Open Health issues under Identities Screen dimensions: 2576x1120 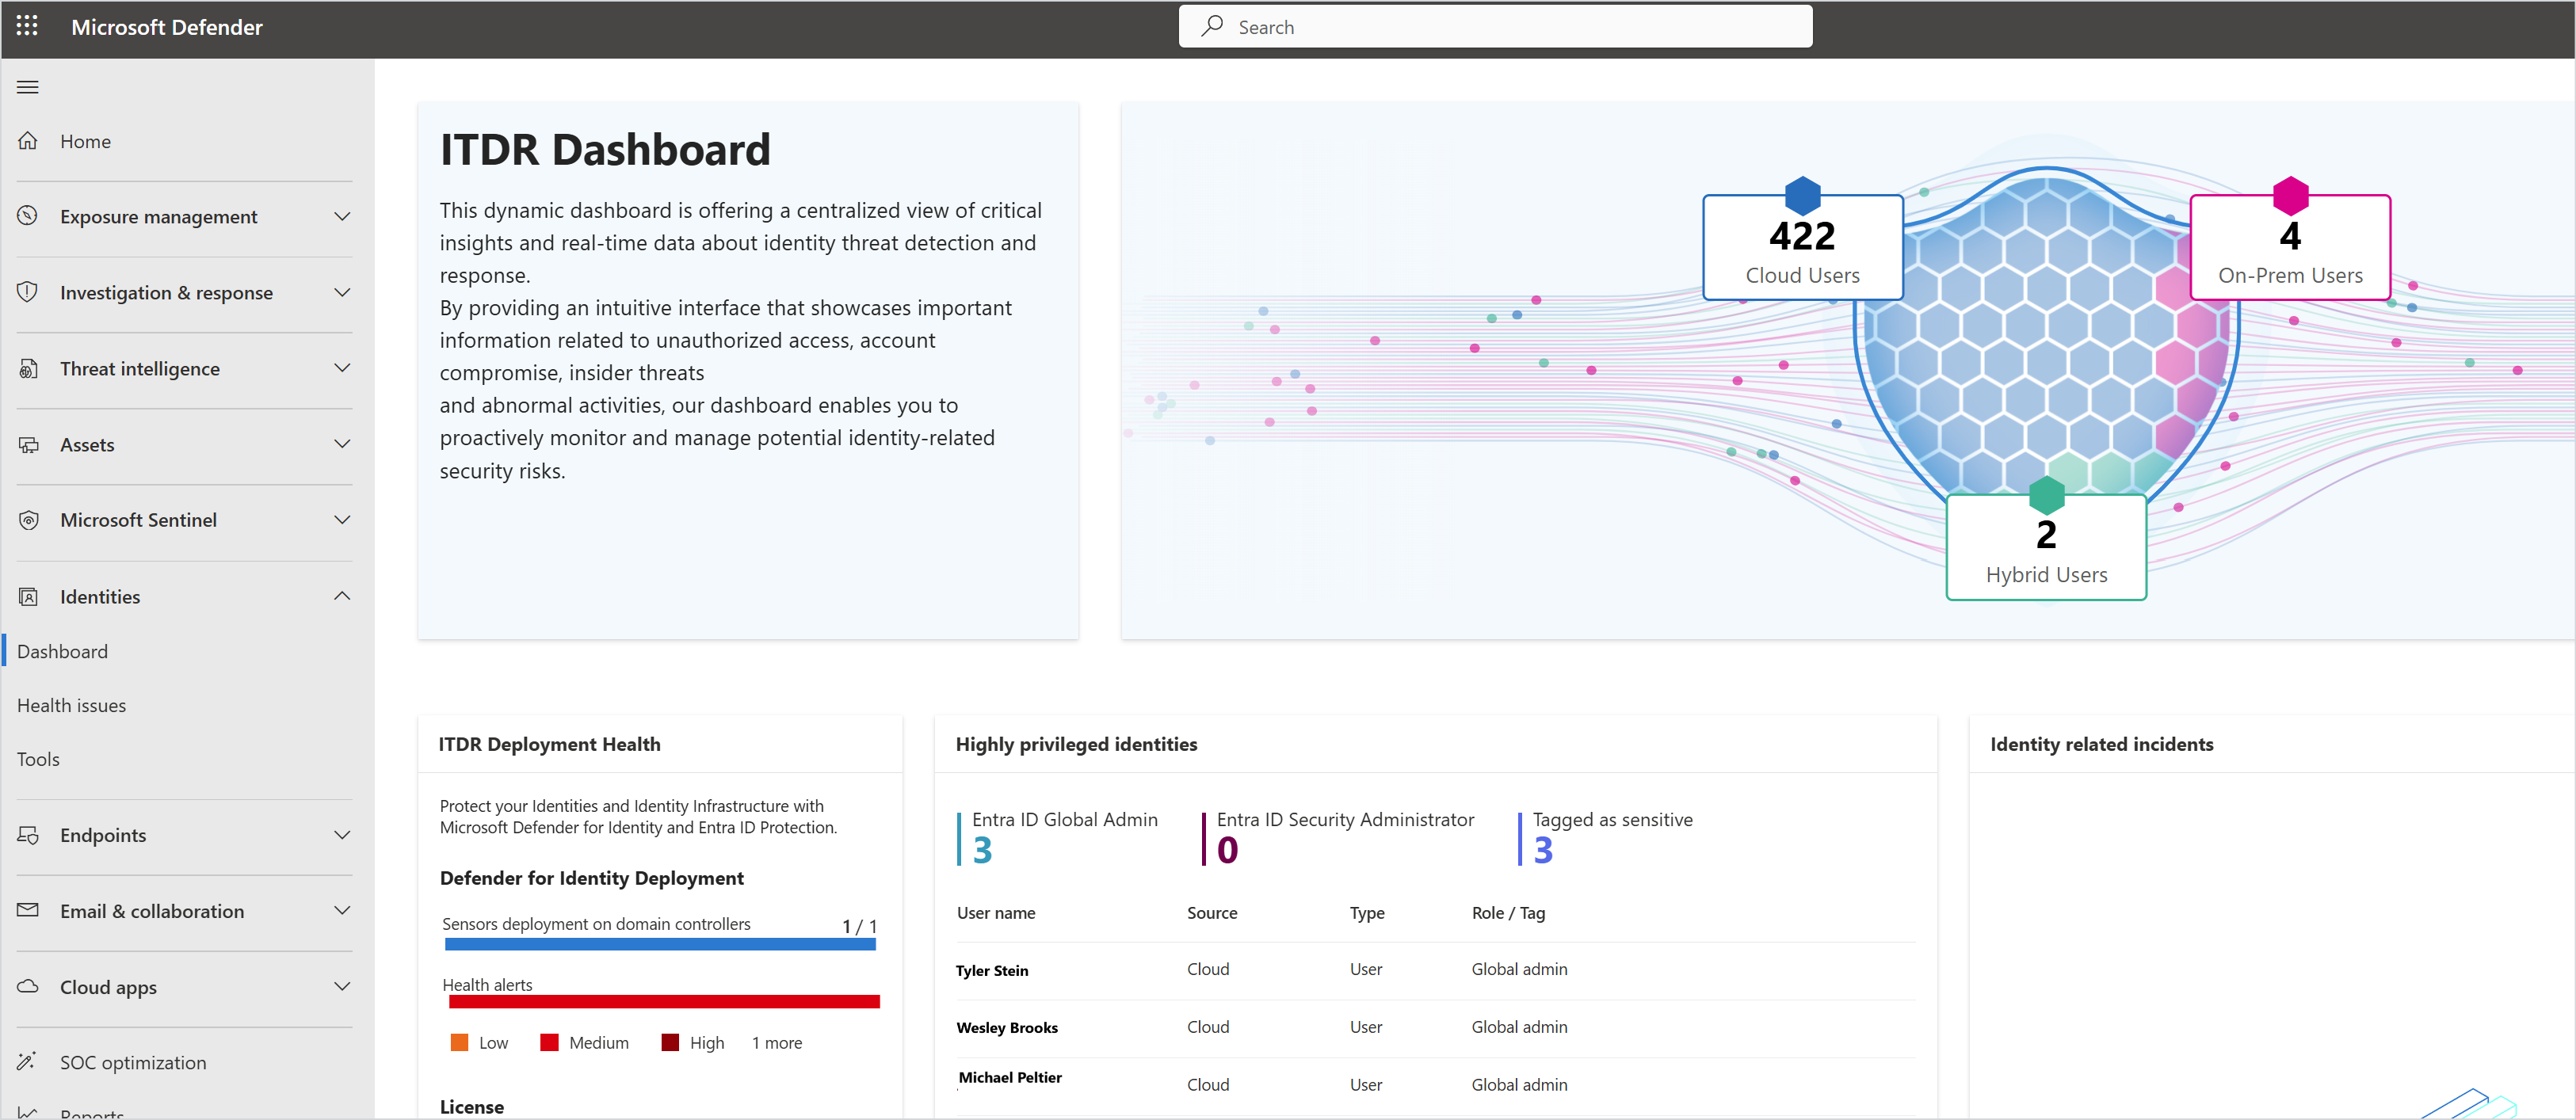click(x=71, y=705)
